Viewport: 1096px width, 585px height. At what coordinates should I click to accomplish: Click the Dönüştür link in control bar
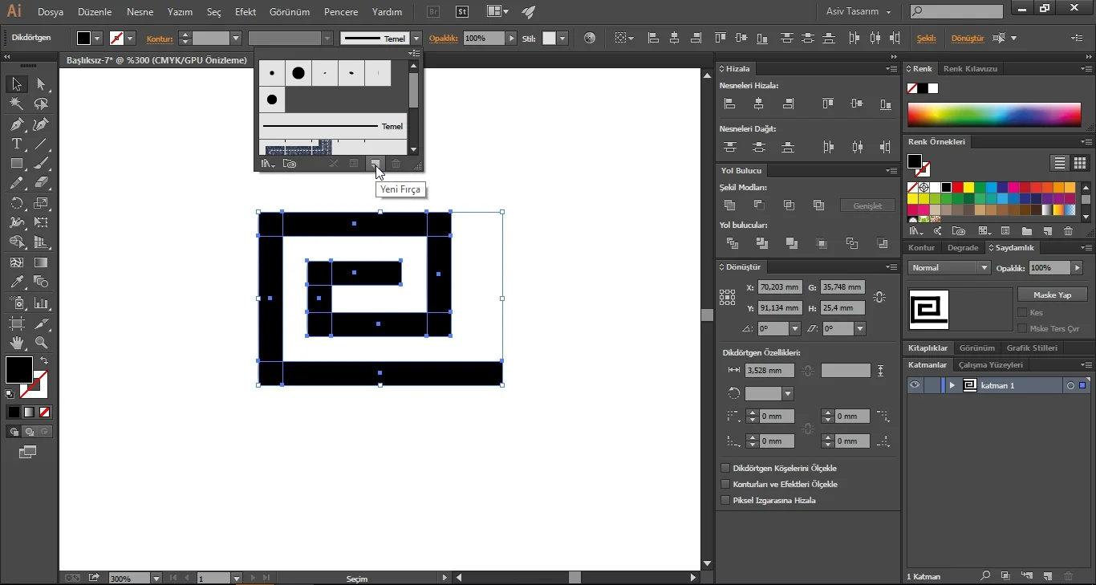click(967, 39)
